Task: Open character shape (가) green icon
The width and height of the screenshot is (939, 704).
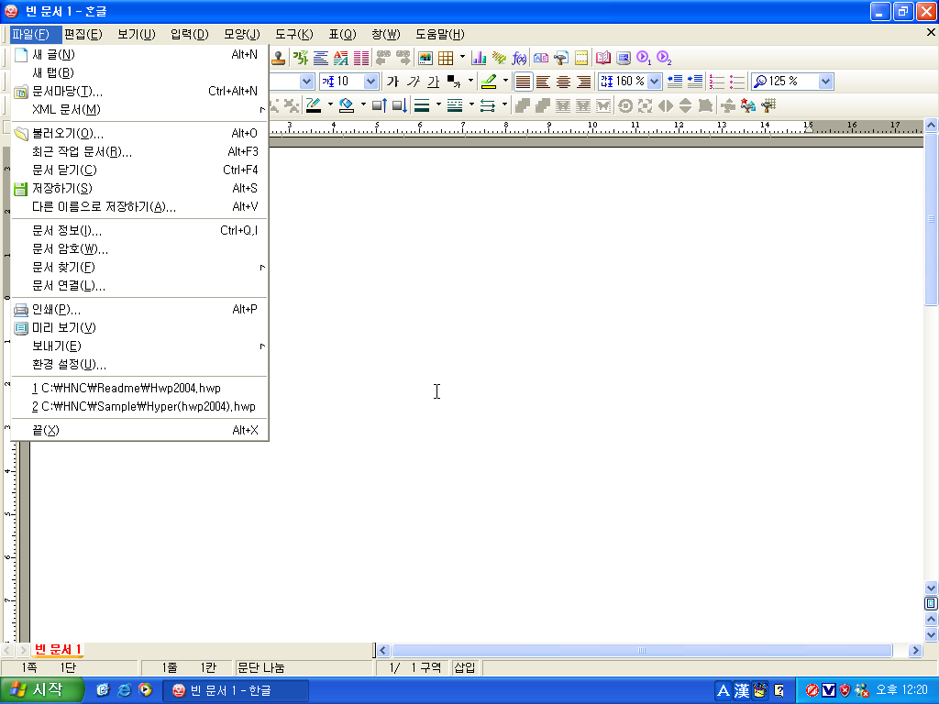Action: 301,58
